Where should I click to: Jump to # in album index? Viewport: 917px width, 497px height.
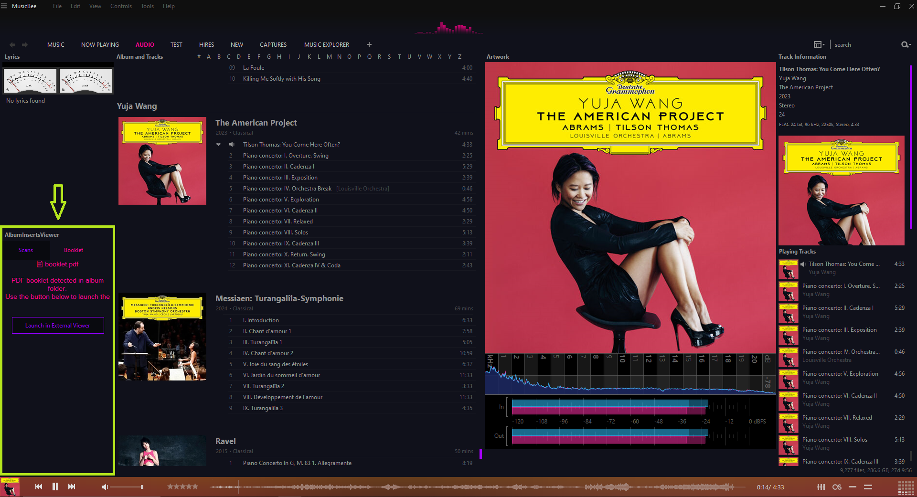point(199,57)
